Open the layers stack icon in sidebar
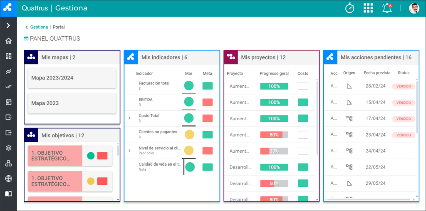 pyautogui.click(x=9, y=148)
